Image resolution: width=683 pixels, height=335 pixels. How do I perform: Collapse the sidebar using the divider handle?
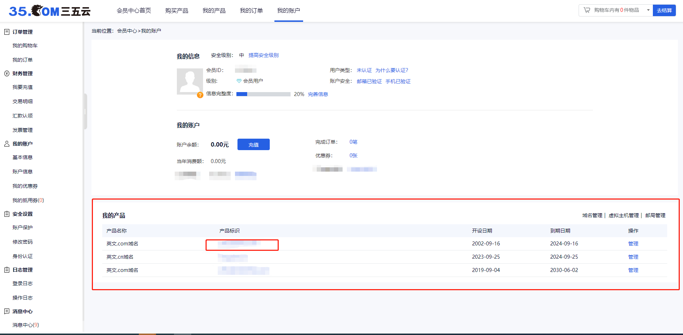pos(85,111)
